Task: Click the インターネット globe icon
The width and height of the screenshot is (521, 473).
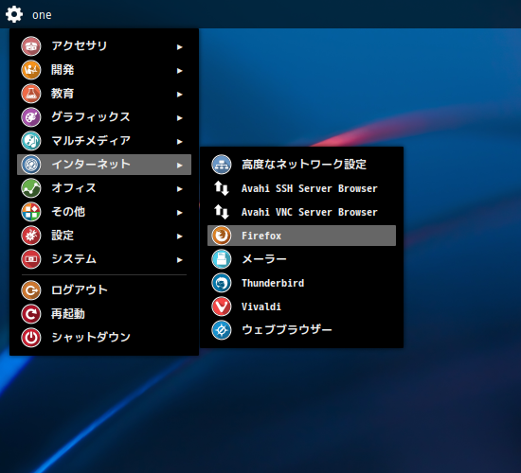Action: [31, 165]
